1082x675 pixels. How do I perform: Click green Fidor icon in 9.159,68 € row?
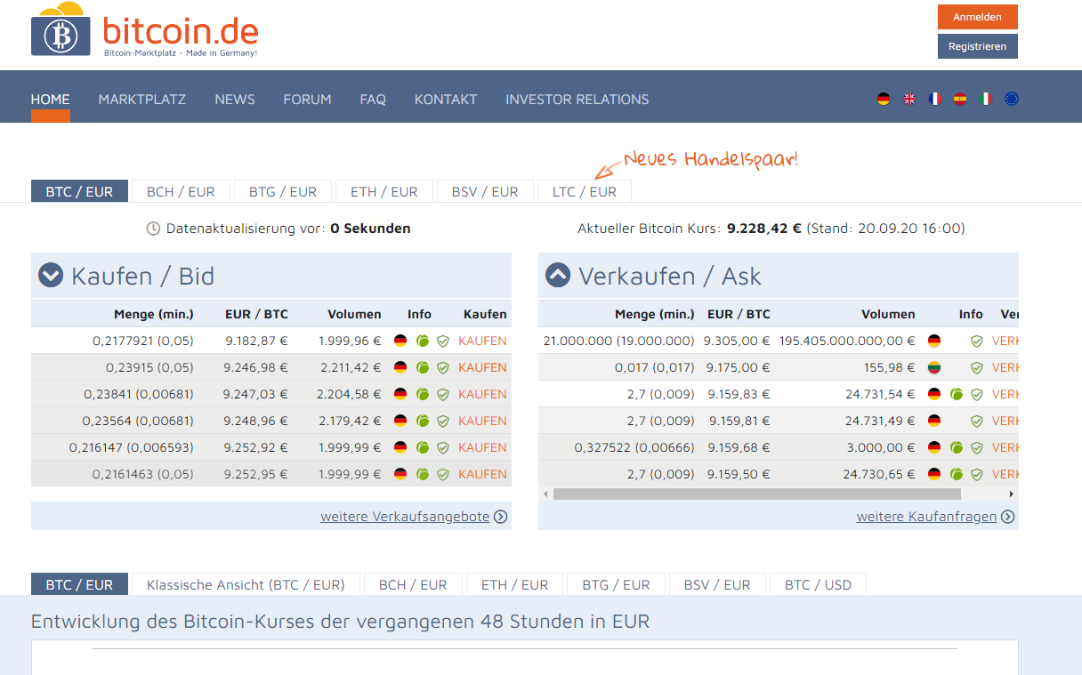click(957, 447)
